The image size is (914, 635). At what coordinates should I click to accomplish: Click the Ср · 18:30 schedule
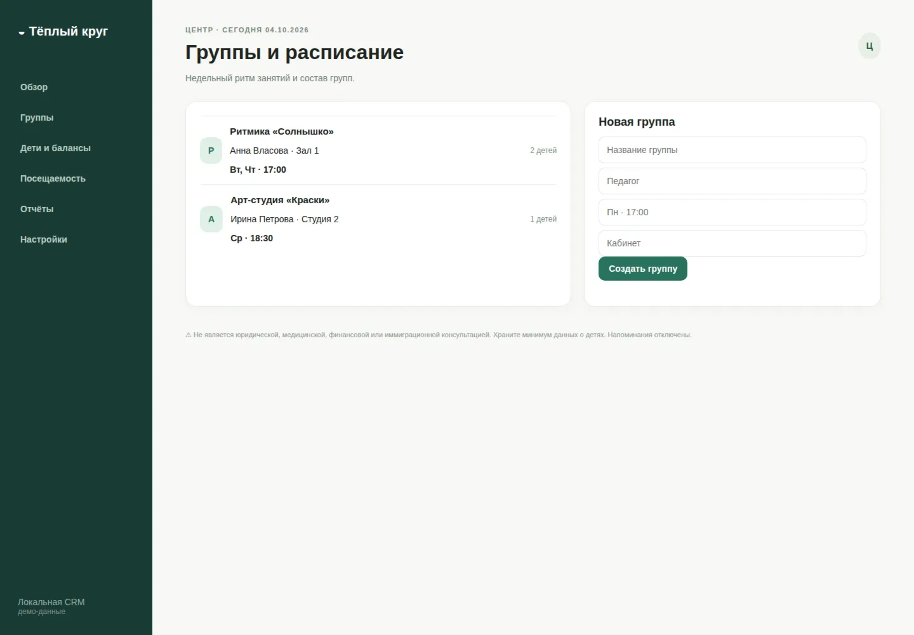pyautogui.click(x=251, y=238)
